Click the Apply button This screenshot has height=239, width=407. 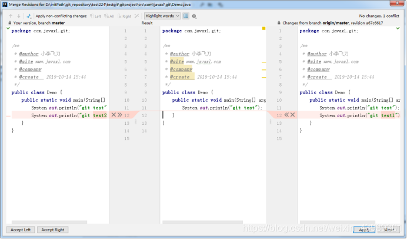point(364,230)
